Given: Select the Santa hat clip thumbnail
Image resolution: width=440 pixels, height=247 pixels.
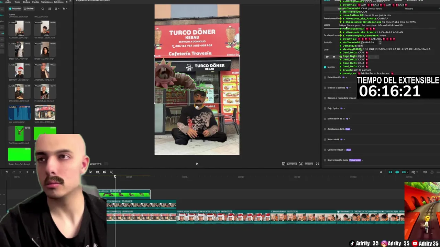Looking at the screenshot, I should click(x=19, y=70).
